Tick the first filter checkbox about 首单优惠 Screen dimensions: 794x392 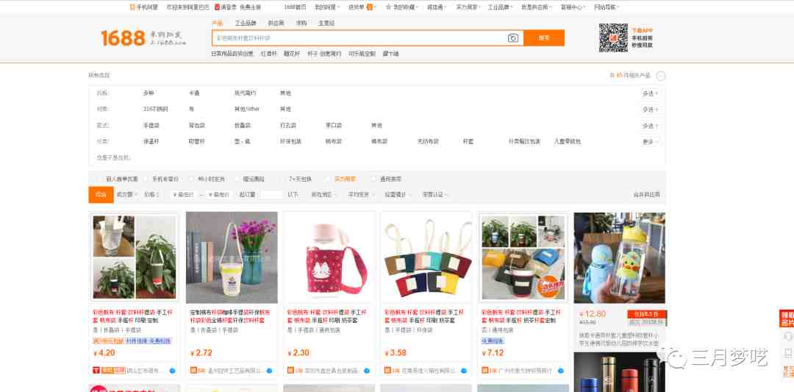point(100,179)
